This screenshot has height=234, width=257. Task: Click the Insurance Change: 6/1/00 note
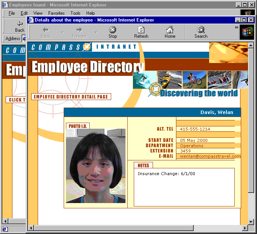(x=167, y=174)
